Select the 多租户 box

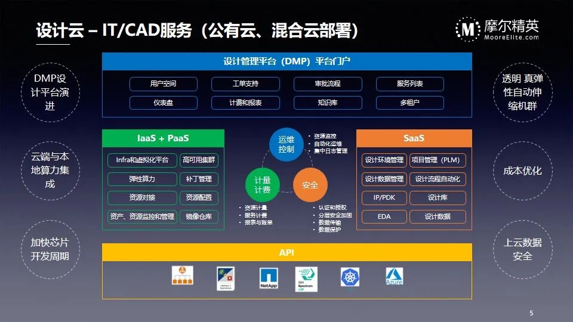(x=410, y=103)
